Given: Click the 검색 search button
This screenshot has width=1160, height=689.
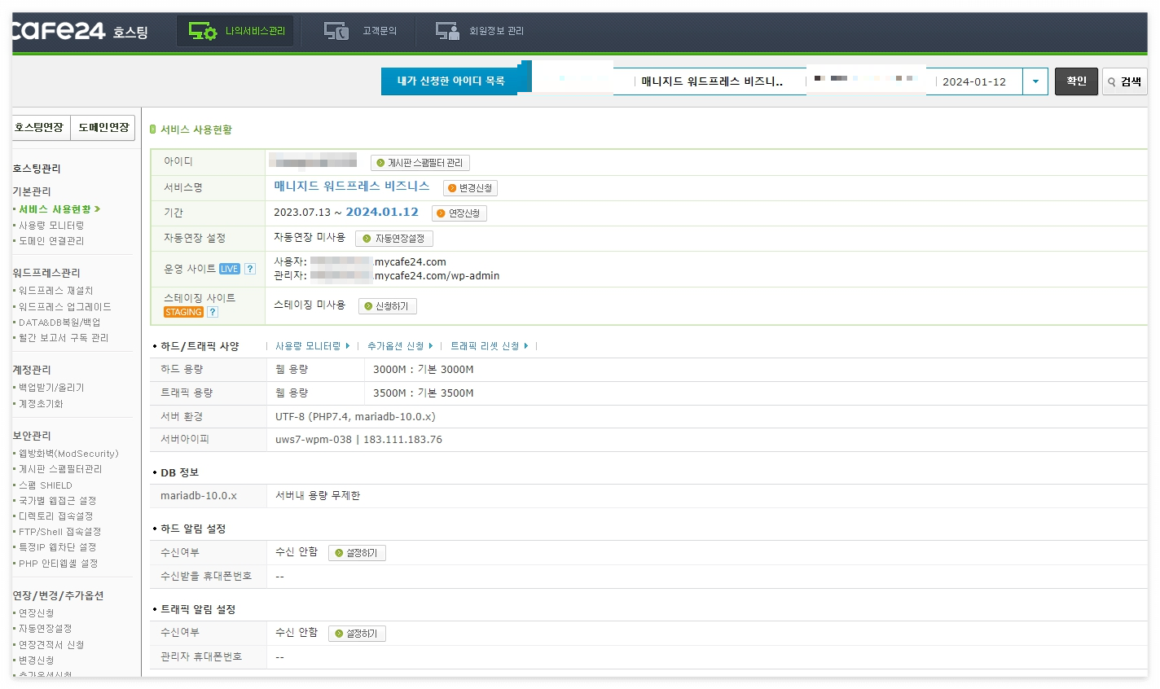Looking at the screenshot, I should click(1124, 81).
